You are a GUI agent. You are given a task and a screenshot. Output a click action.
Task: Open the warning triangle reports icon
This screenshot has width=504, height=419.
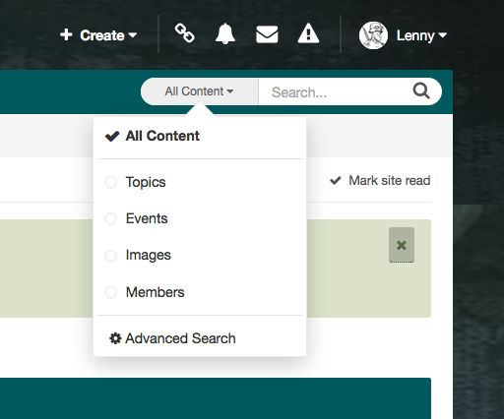[x=308, y=33]
